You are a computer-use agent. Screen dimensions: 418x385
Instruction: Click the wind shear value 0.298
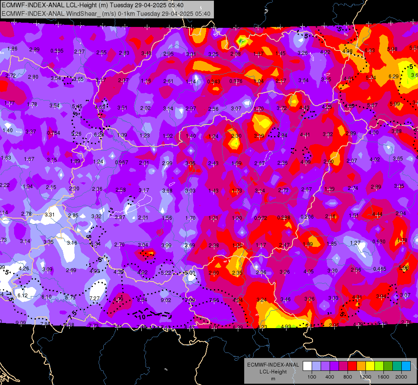[x=284, y=217]
